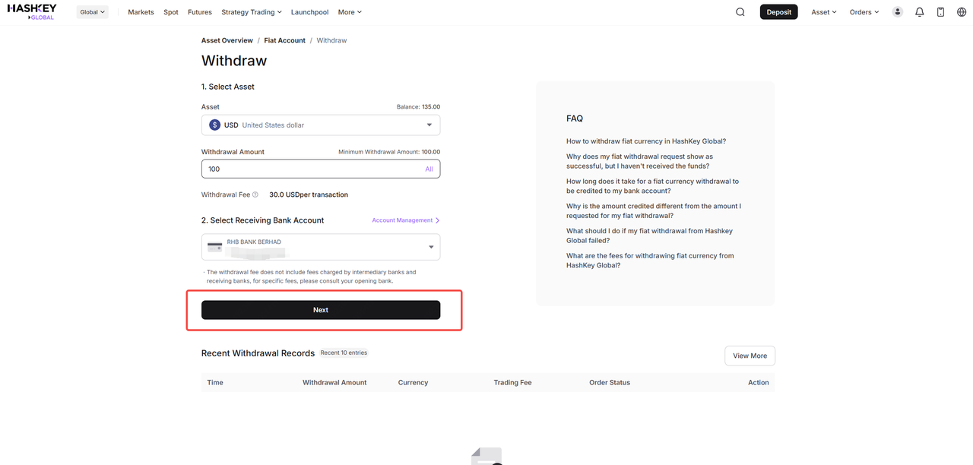Open the search magnifier icon
Viewport: 973px width, 465px height.
[740, 12]
